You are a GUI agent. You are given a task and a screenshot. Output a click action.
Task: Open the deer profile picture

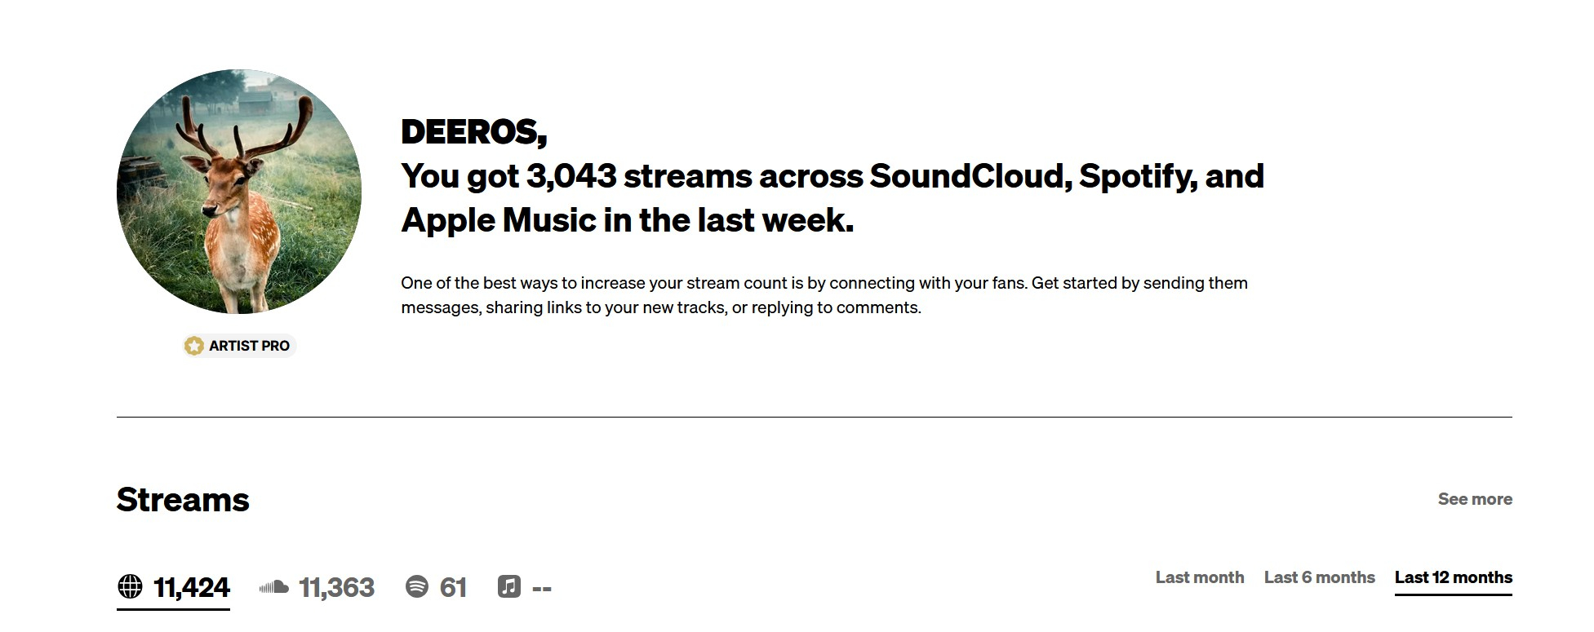[239, 192]
